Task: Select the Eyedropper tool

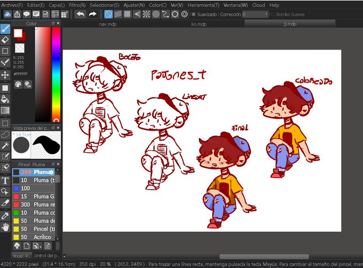Action: (5, 216)
